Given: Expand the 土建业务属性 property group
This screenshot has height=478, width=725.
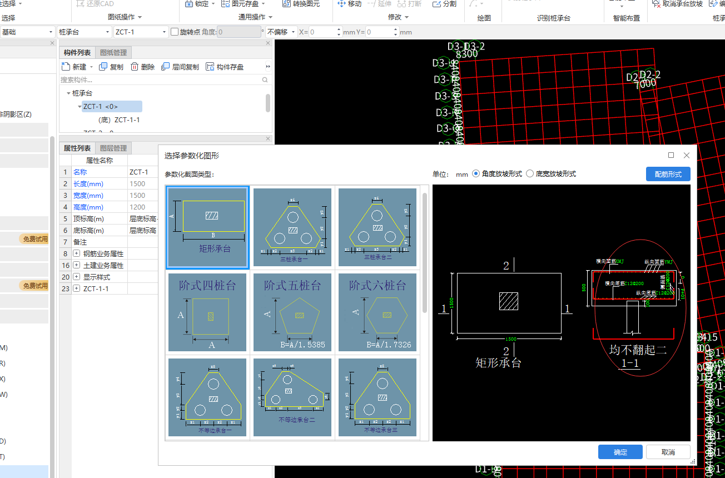Looking at the screenshot, I should 77,265.
